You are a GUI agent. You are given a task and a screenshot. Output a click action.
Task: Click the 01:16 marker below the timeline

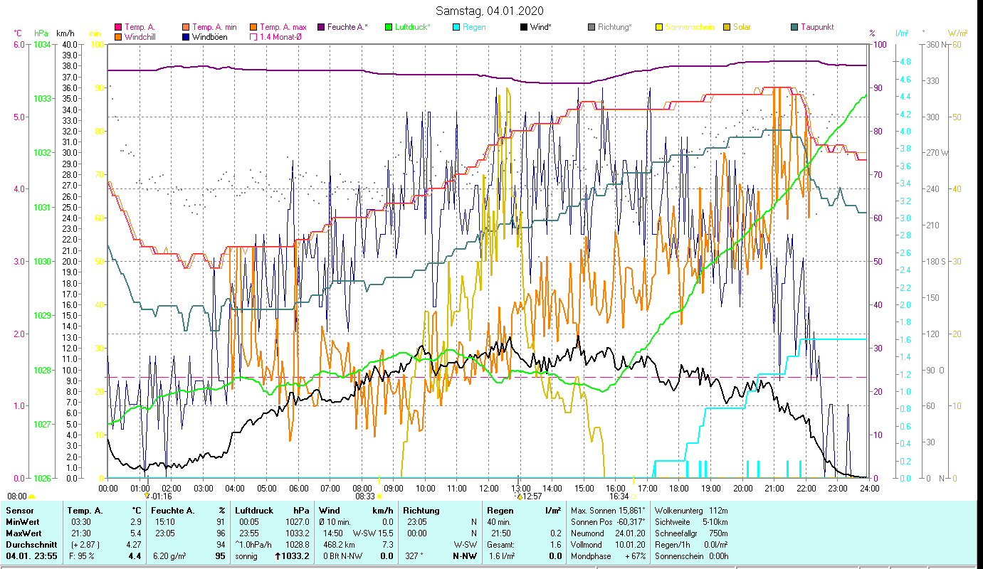pos(161,496)
